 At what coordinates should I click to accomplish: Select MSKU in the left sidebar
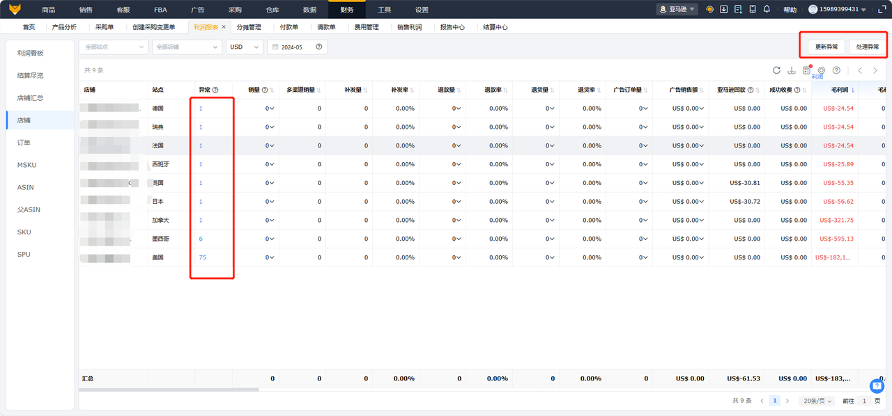click(x=27, y=165)
